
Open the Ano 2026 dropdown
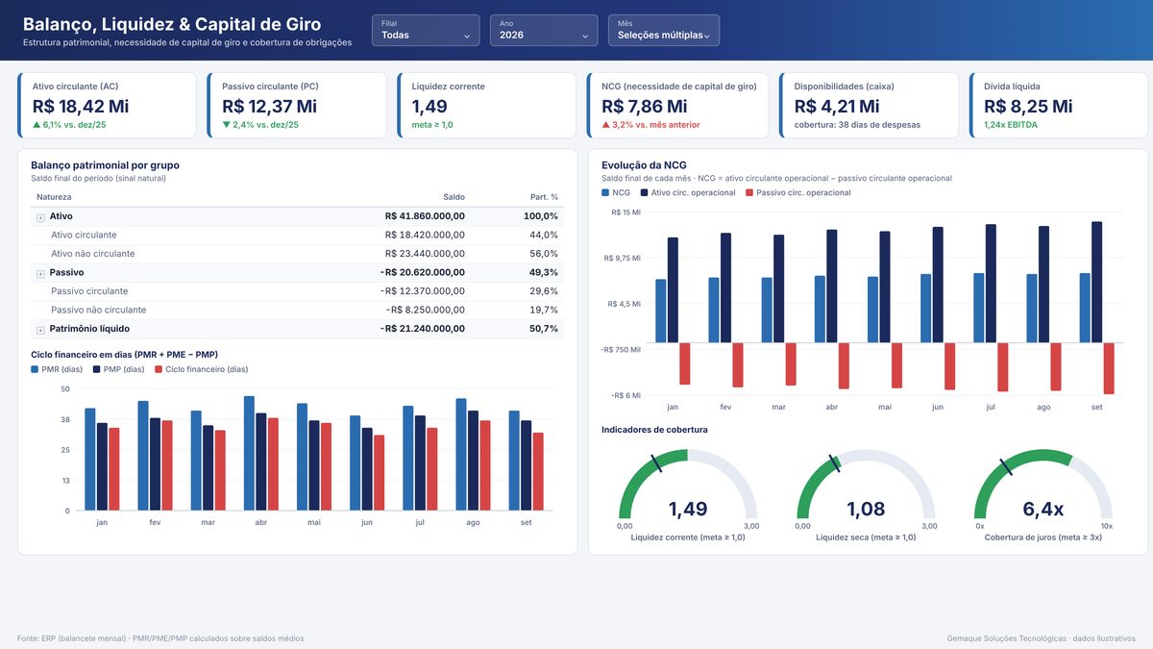coord(544,30)
